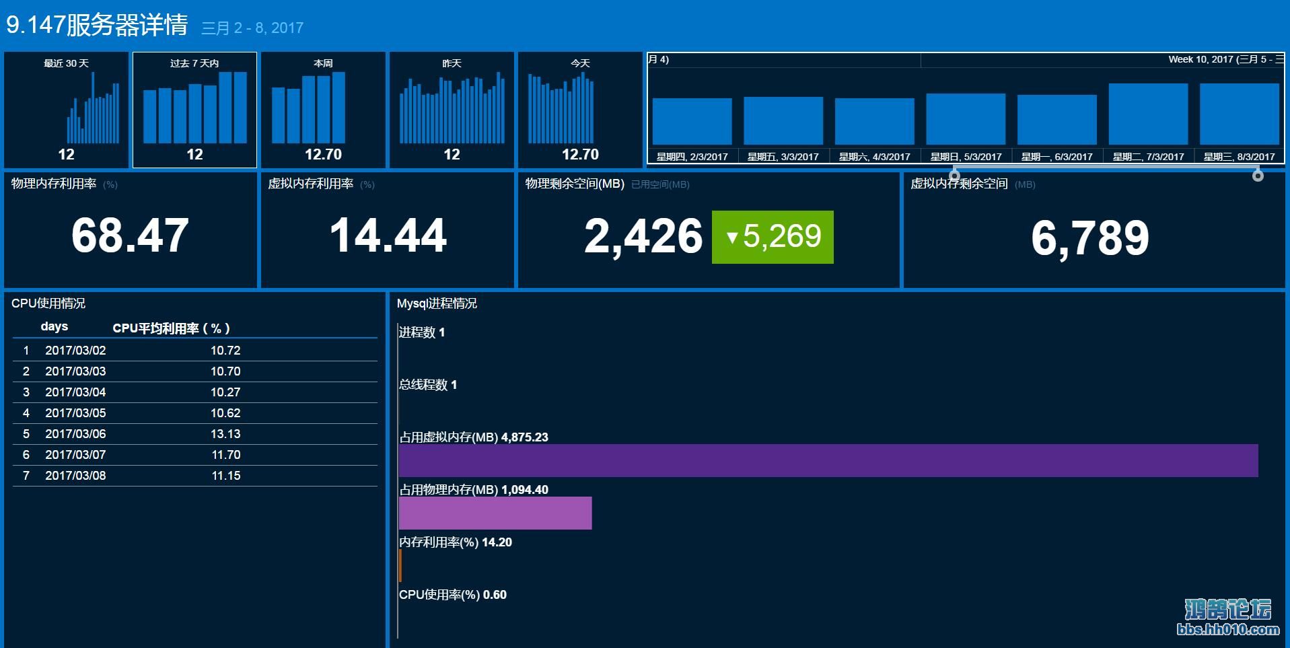The width and height of the screenshot is (1290, 648).
Task: Select the 本周 time period tile
Action: click(323, 110)
